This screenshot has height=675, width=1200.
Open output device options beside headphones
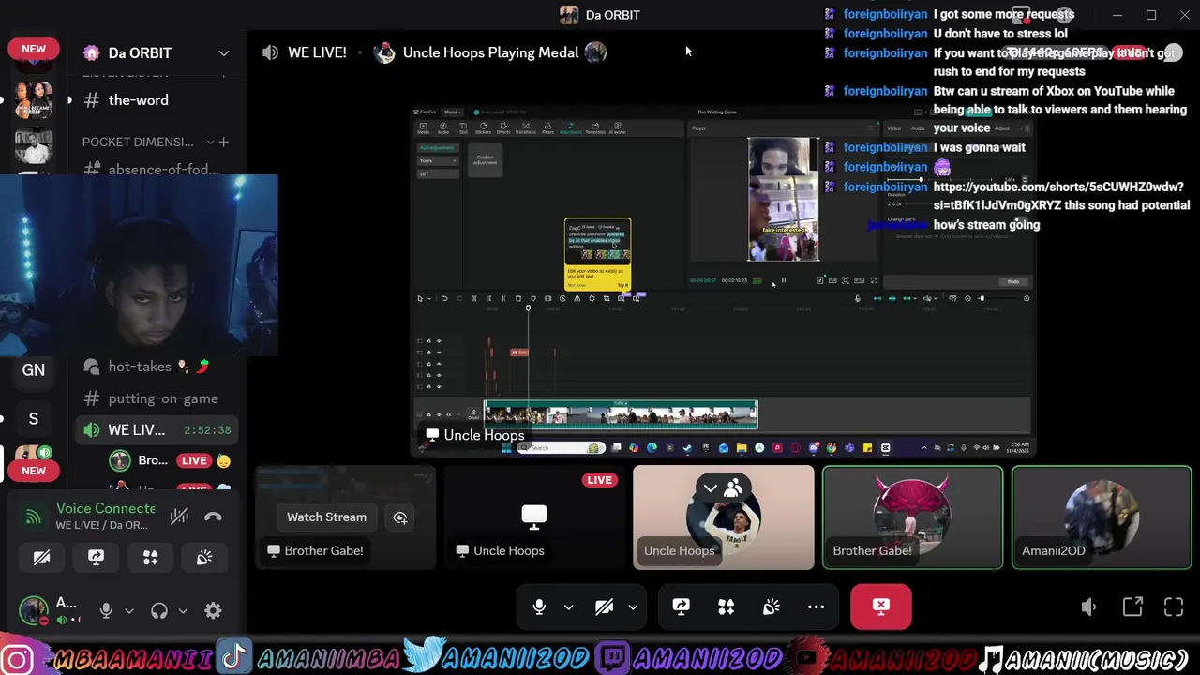[x=183, y=610]
